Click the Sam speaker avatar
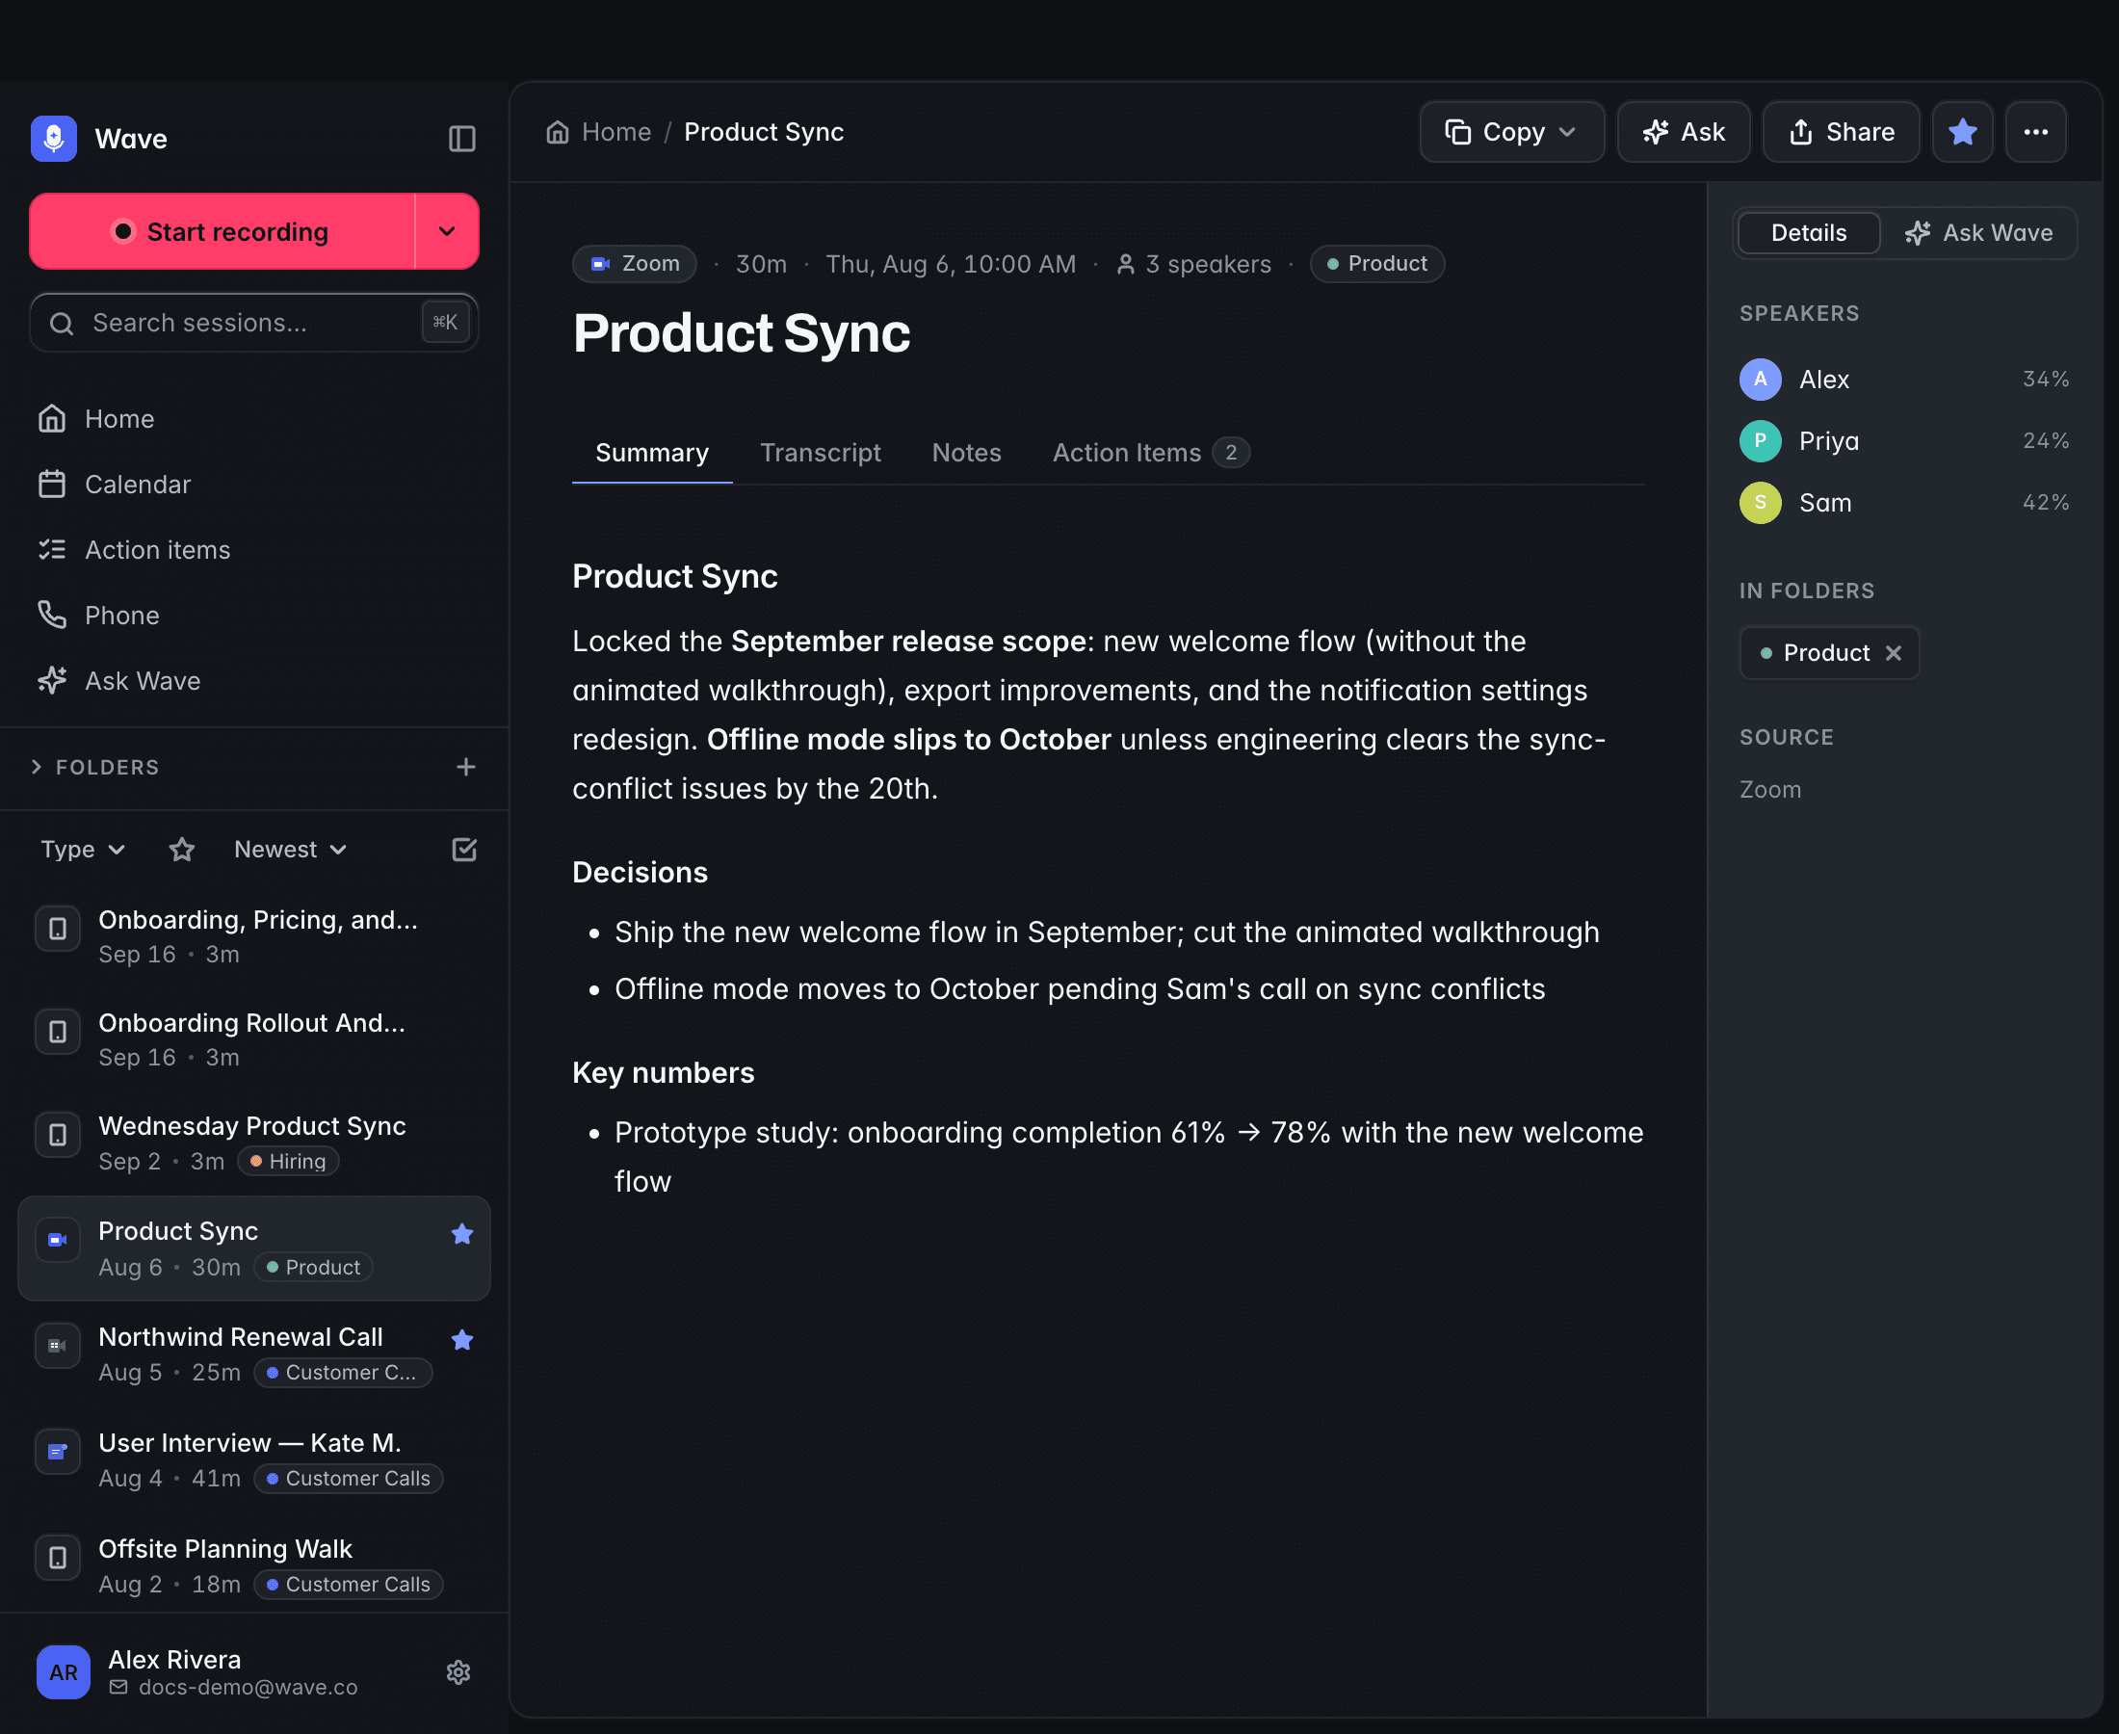Image resolution: width=2119 pixels, height=1734 pixels. [1761, 503]
